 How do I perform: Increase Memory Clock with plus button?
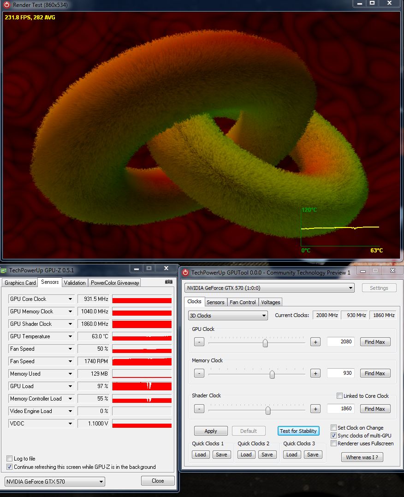pos(315,373)
